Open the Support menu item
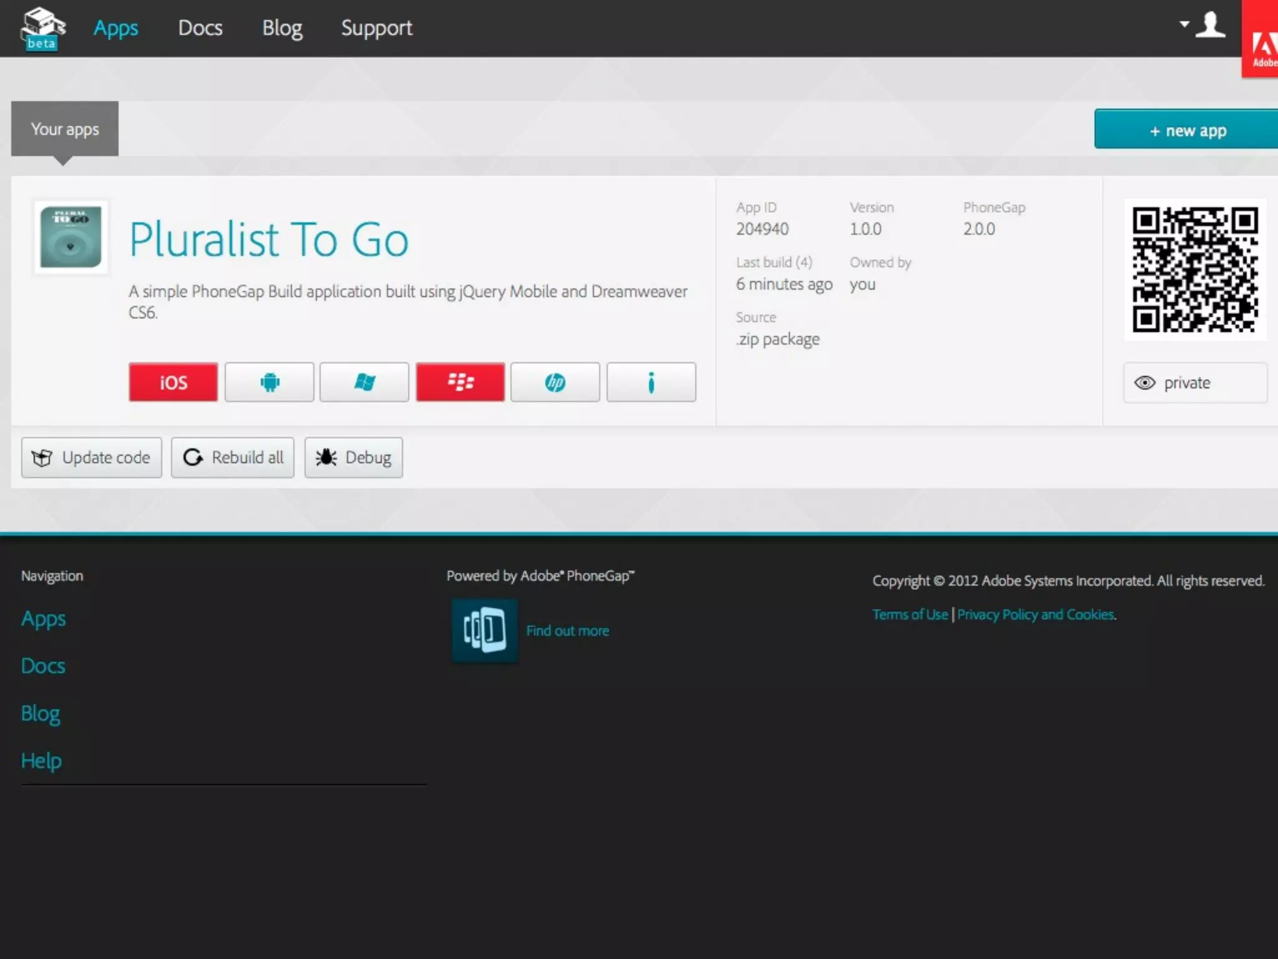Image resolution: width=1278 pixels, height=959 pixels. coord(376,28)
